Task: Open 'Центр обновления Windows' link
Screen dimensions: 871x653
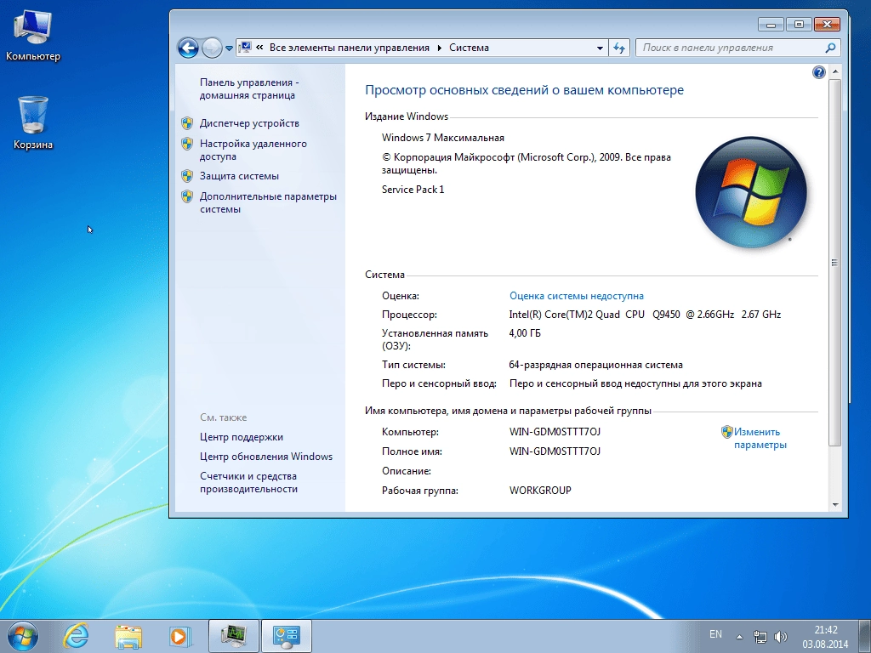Action: point(266,457)
